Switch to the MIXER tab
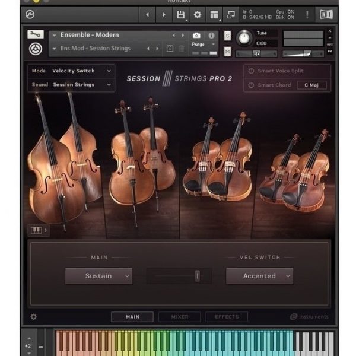The image size is (356, 356). coord(180,317)
